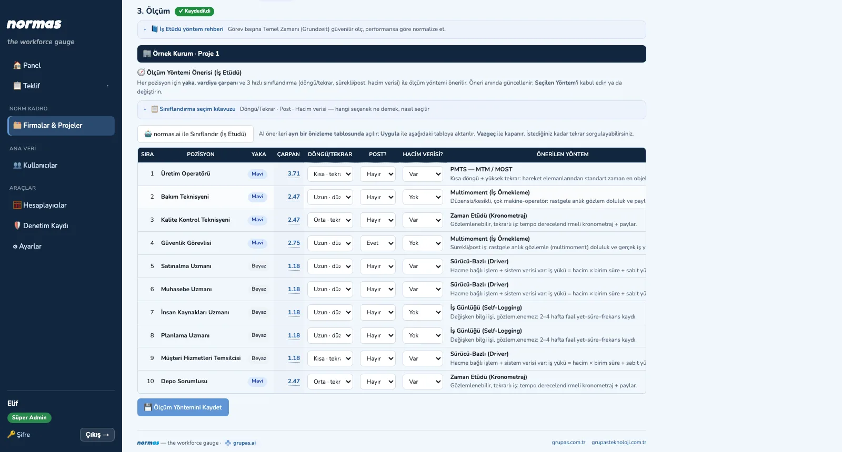Expand the Teklif submenu arrow
This screenshot has height=452, width=842.
click(x=107, y=86)
